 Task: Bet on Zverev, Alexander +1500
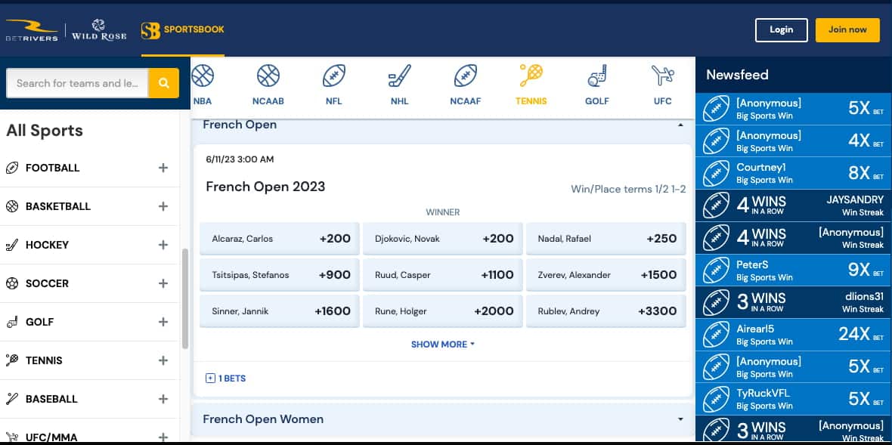click(x=606, y=275)
